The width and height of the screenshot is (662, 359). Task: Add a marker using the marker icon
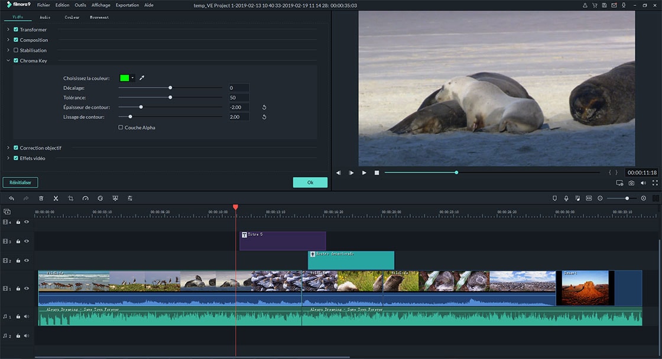point(555,198)
